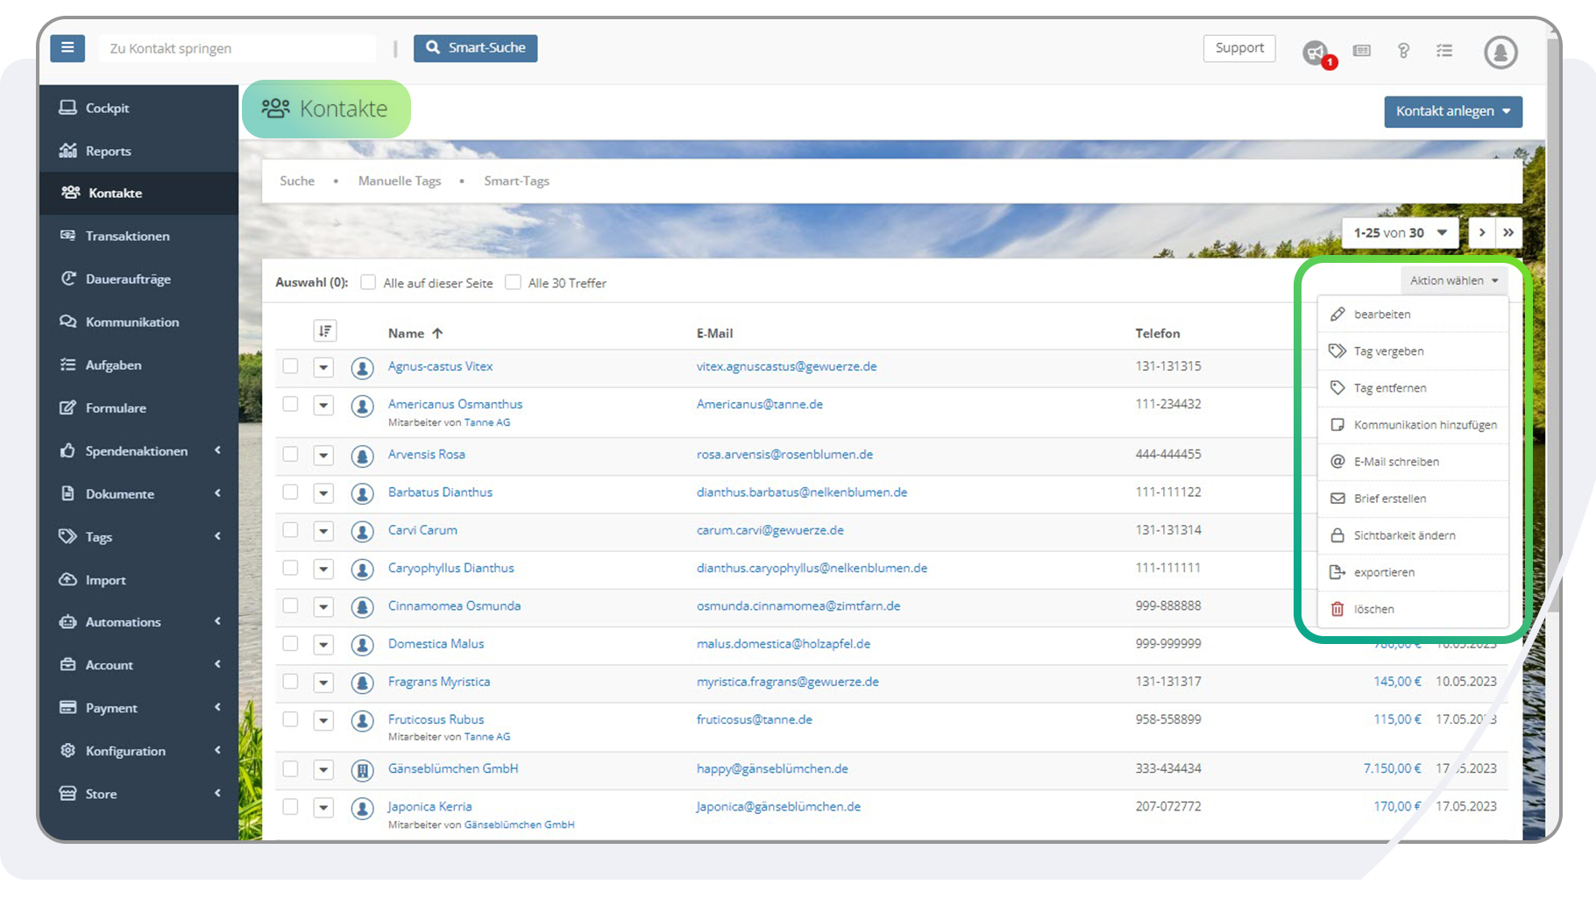Expand the row dropdown for Carvi Carum
The width and height of the screenshot is (1596, 899).
[323, 531]
